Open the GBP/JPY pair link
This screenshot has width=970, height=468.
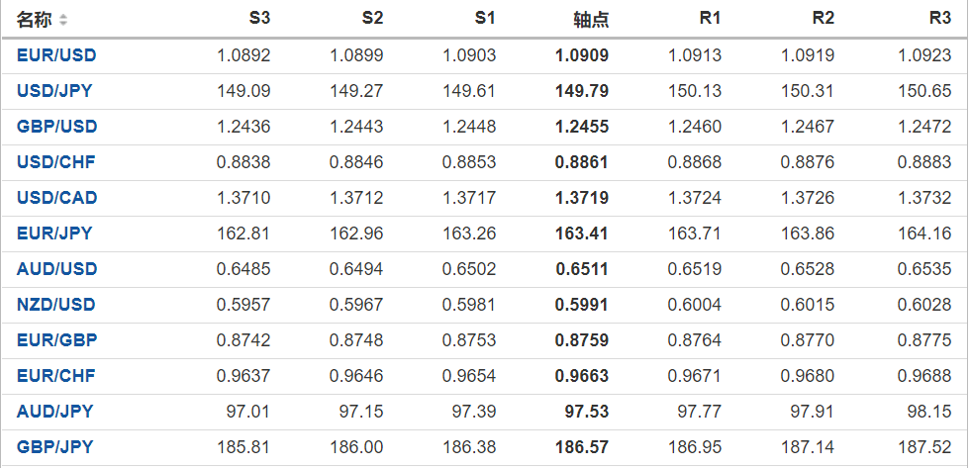pos(54,447)
